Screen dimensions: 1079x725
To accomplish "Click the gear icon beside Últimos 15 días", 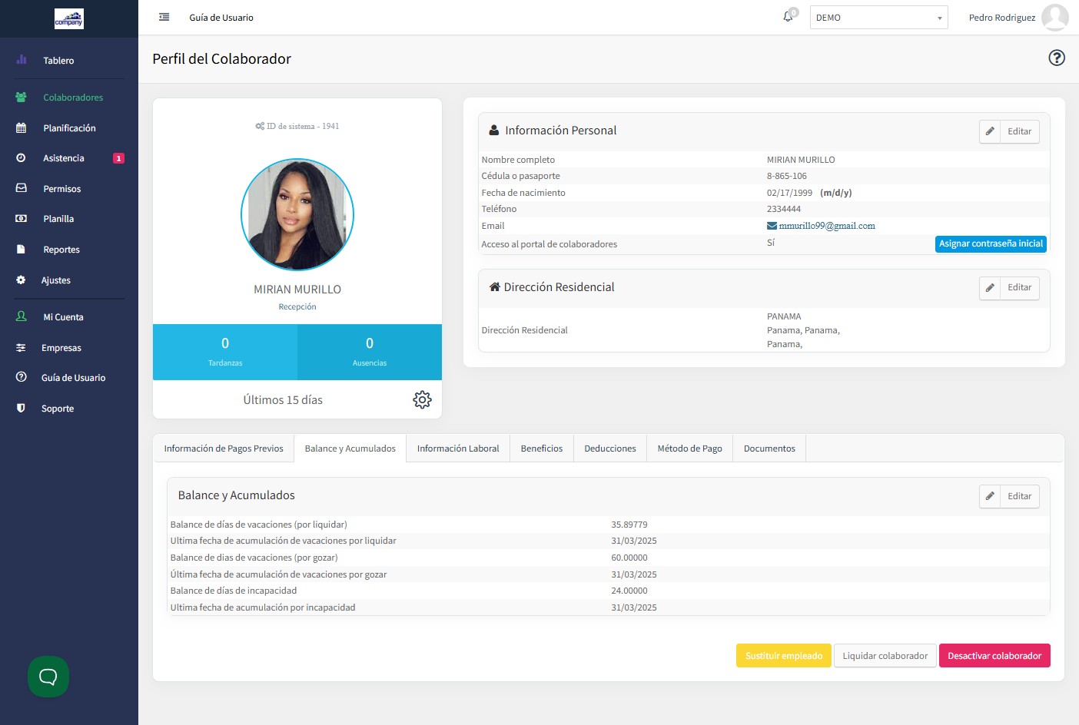I will click(422, 399).
